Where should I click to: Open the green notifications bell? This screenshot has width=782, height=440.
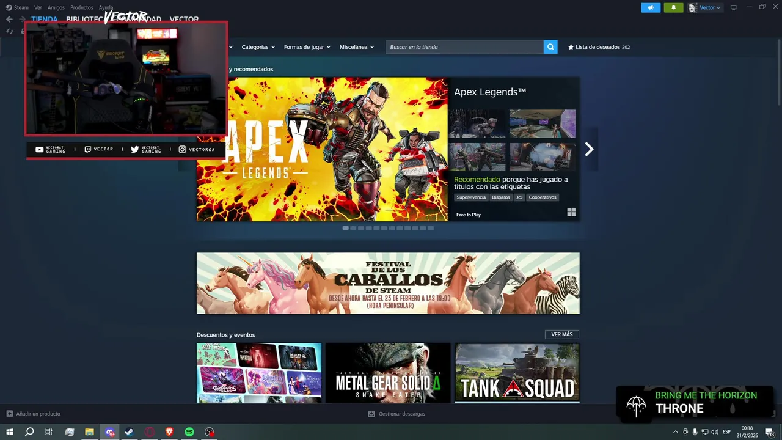pos(673,7)
